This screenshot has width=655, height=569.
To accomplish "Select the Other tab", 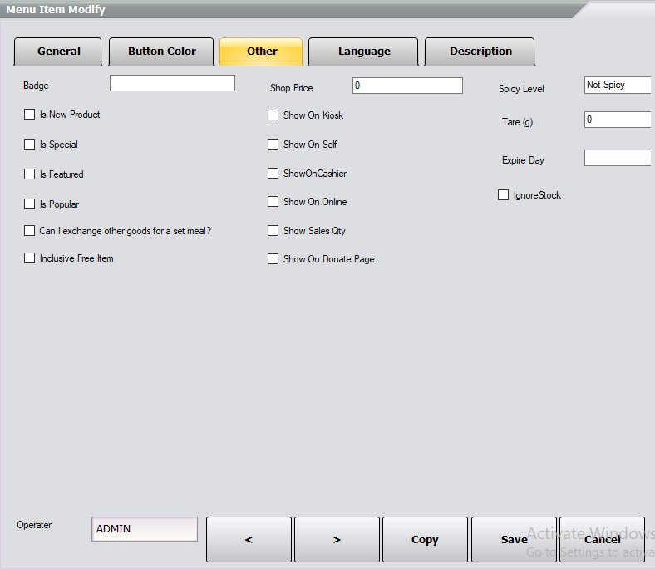I will (x=262, y=52).
